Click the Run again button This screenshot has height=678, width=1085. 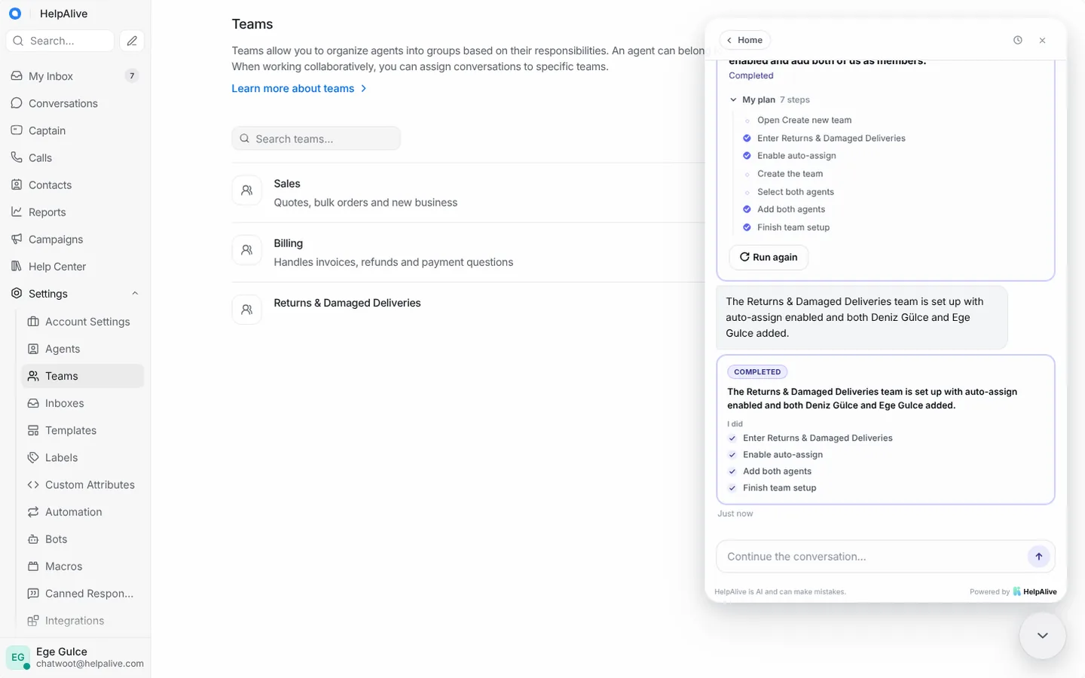coord(769,257)
